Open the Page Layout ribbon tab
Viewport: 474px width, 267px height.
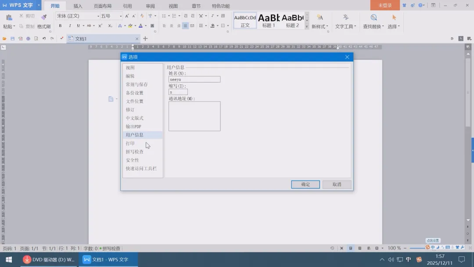102,6
